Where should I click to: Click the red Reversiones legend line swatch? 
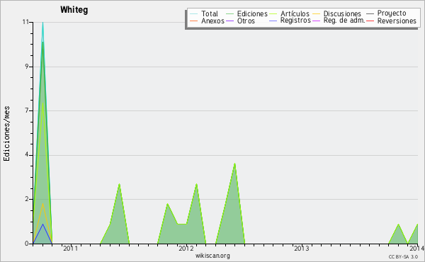point(370,21)
